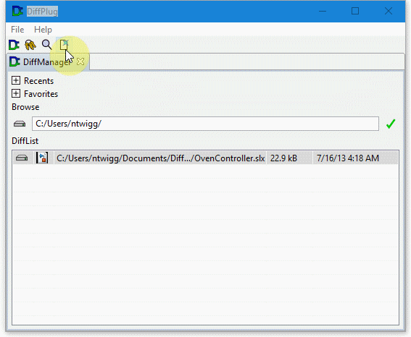Click the new document toolbar icon

pos(64,45)
